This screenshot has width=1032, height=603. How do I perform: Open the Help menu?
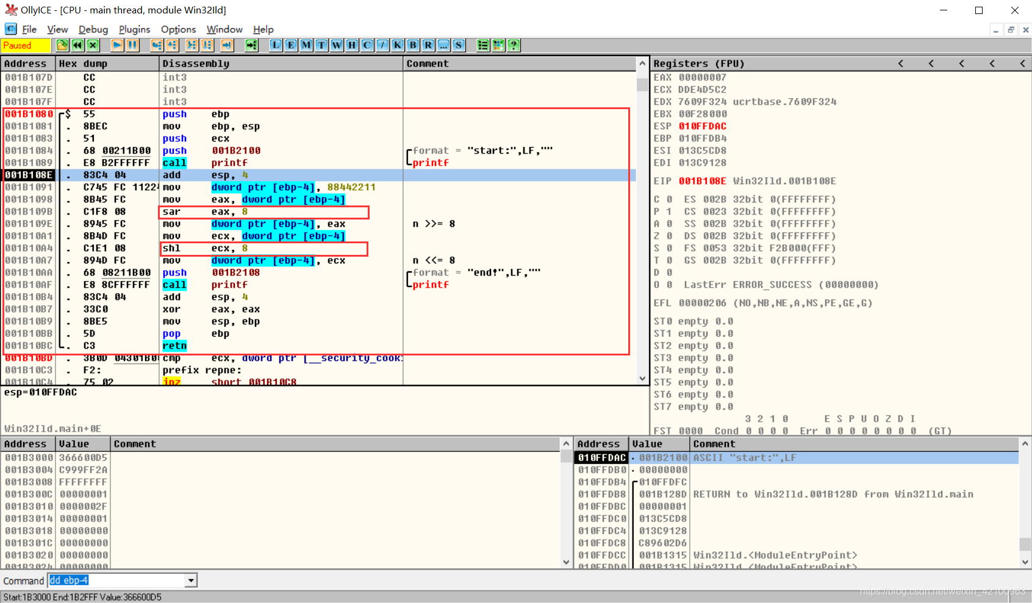(x=263, y=29)
